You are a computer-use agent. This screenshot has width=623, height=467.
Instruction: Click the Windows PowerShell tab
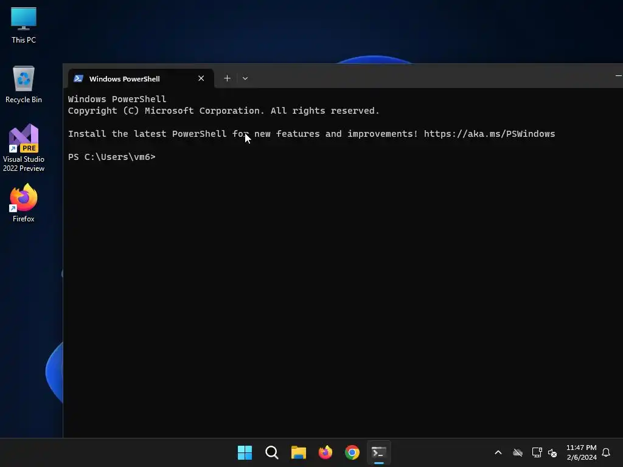(141, 78)
